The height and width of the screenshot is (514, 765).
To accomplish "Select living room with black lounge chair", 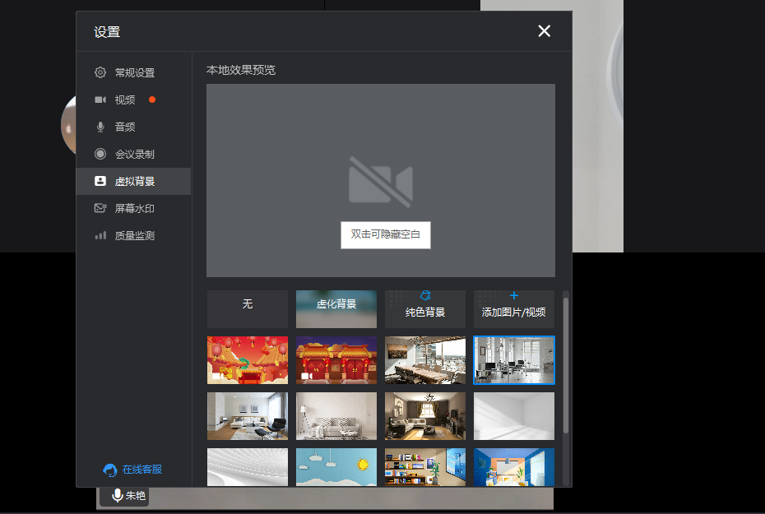I will coord(248,416).
